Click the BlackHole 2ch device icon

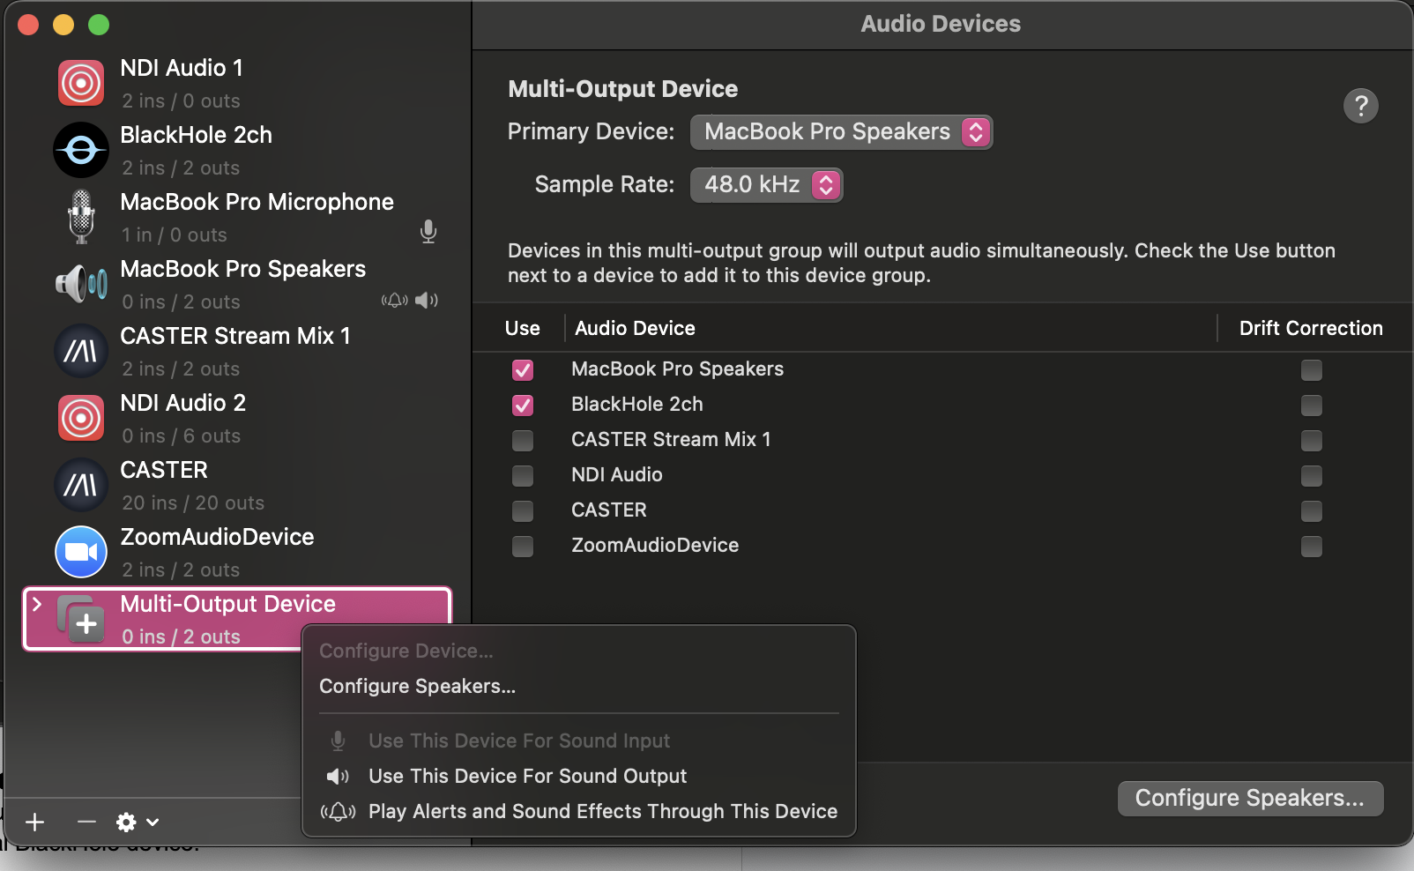80,150
